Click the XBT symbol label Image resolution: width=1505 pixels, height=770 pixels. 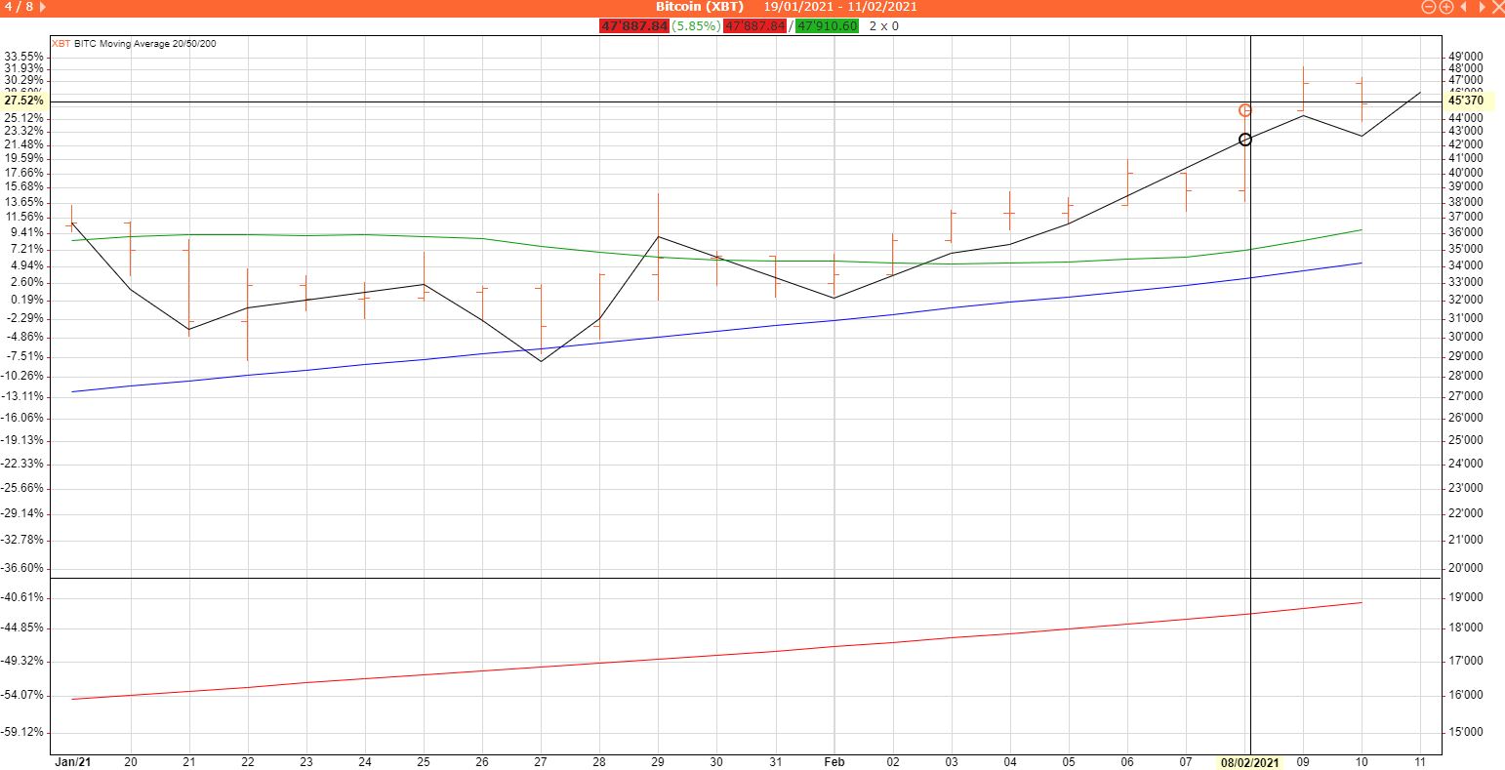pyautogui.click(x=61, y=43)
